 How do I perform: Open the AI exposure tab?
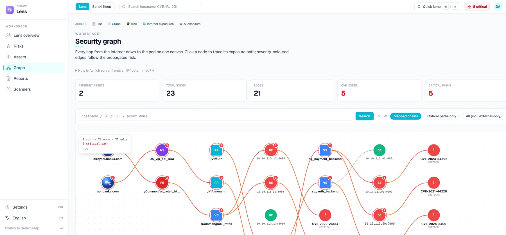(x=190, y=24)
